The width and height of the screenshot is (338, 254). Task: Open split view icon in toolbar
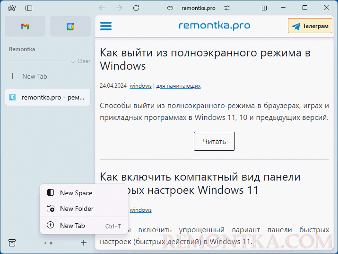pos(264,8)
